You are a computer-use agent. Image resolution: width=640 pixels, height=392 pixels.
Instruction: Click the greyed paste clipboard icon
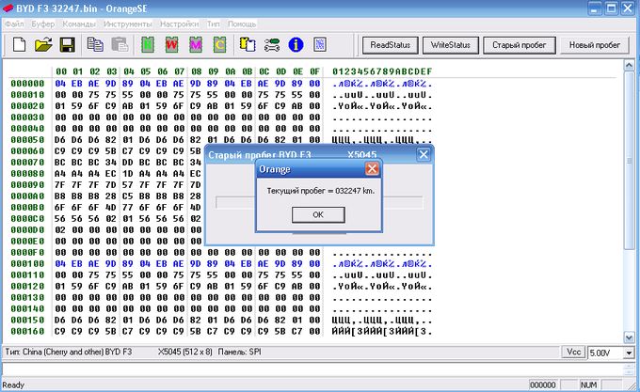pyautogui.click(x=120, y=44)
